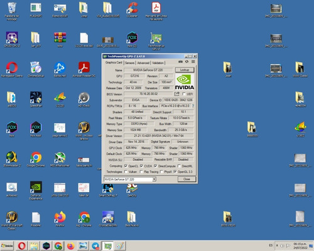Expand the NVIDIA GeForce GT 220 GPU dropdown

tap(154, 179)
